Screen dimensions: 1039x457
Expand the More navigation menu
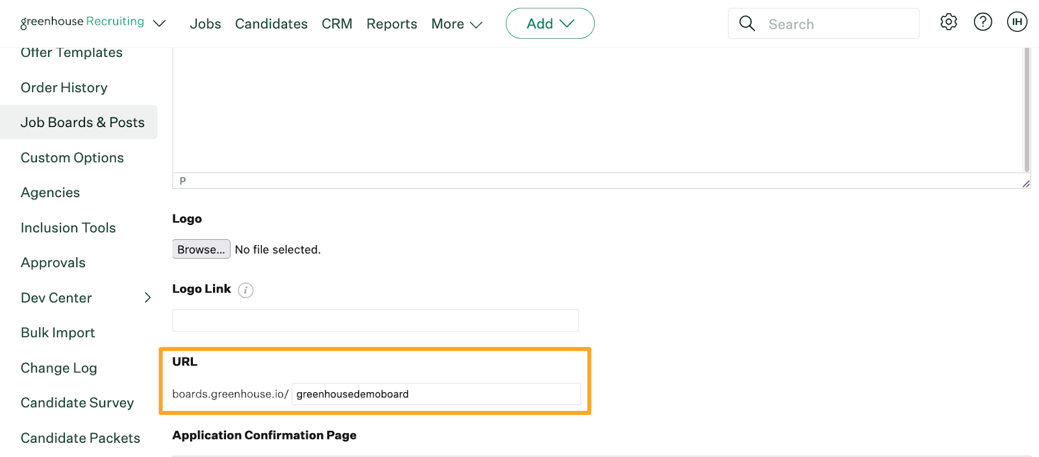[457, 24]
